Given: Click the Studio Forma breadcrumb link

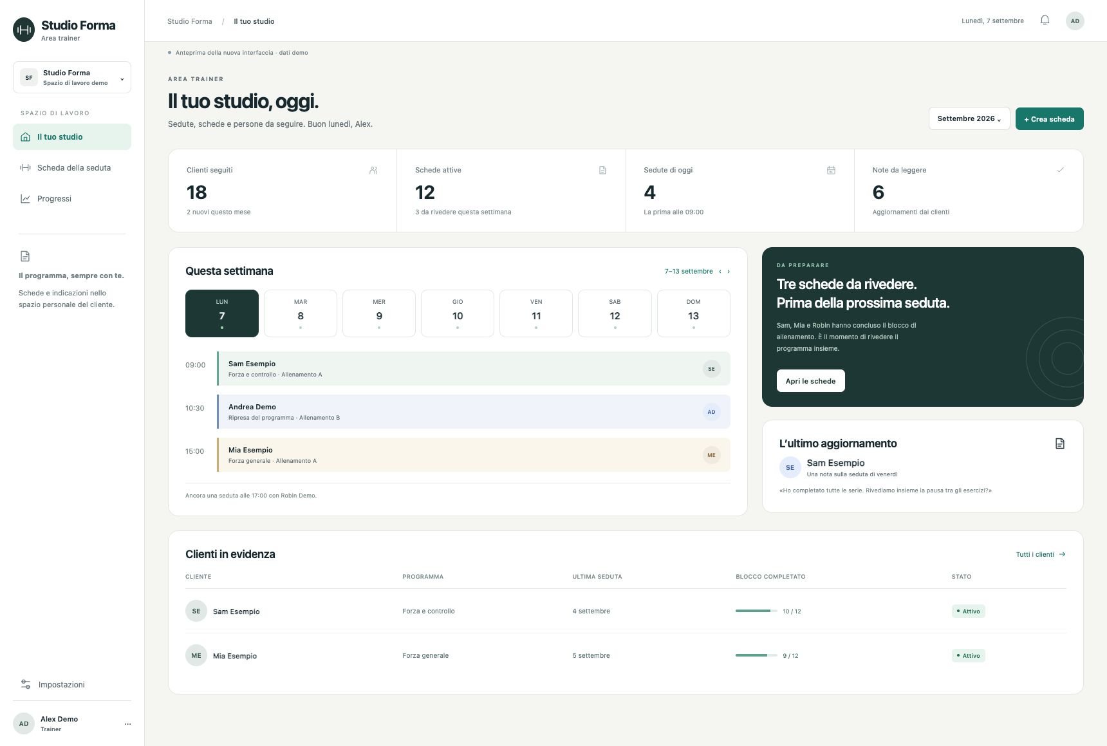Looking at the screenshot, I should (x=189, y=21).
